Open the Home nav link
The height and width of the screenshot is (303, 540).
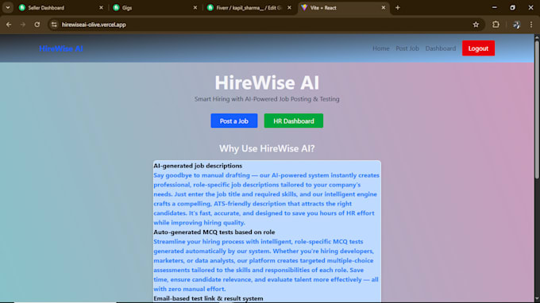[x=381, y=48]
